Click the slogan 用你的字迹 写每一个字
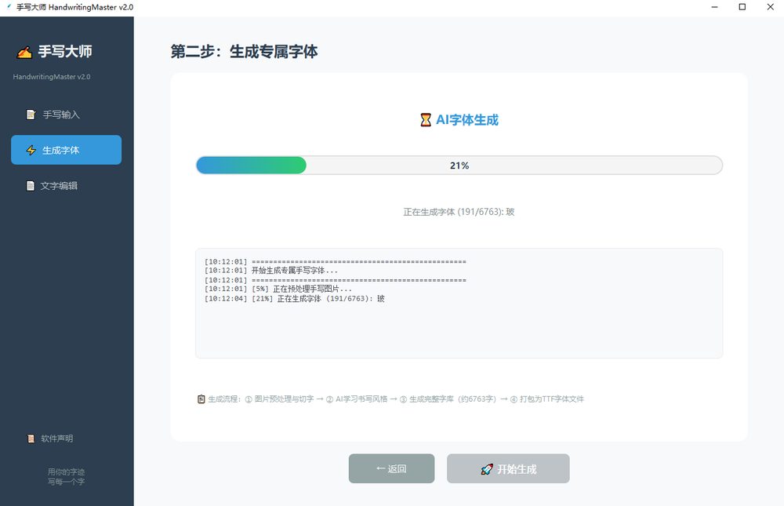784x506 pixels. pyautogui.click(x=66, y=476)
